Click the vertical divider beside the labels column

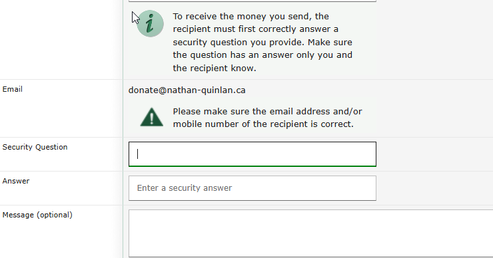(x=123, y=129)
